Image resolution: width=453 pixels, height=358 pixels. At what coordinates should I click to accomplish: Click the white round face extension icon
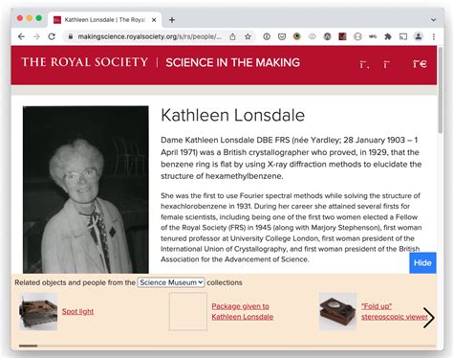coord(357,36)
